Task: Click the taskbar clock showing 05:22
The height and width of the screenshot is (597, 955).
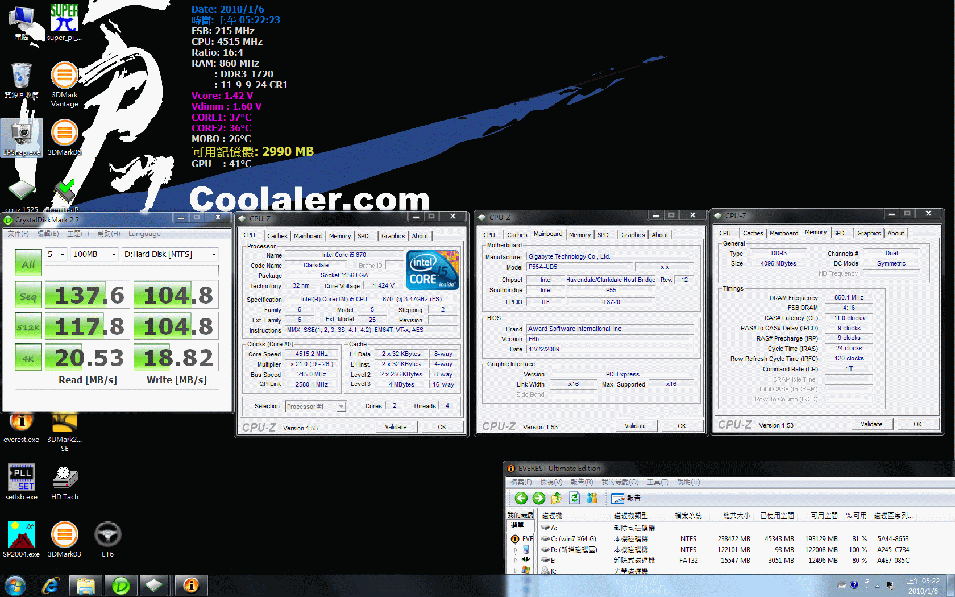Action: (923, 586)
